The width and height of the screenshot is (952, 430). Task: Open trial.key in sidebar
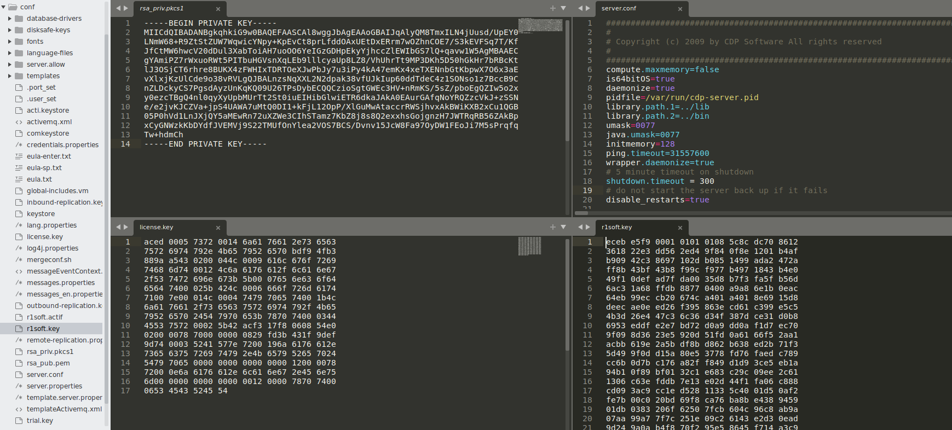[40, 421]
